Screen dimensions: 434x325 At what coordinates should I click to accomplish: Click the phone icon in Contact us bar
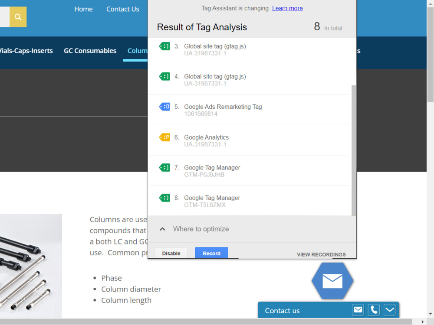coord(374,309)
